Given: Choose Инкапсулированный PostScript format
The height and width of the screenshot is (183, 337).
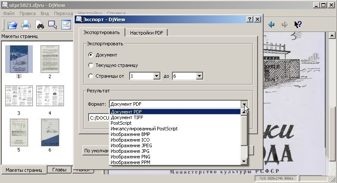Looking at the screenshot, I should (x=175, y=129).
